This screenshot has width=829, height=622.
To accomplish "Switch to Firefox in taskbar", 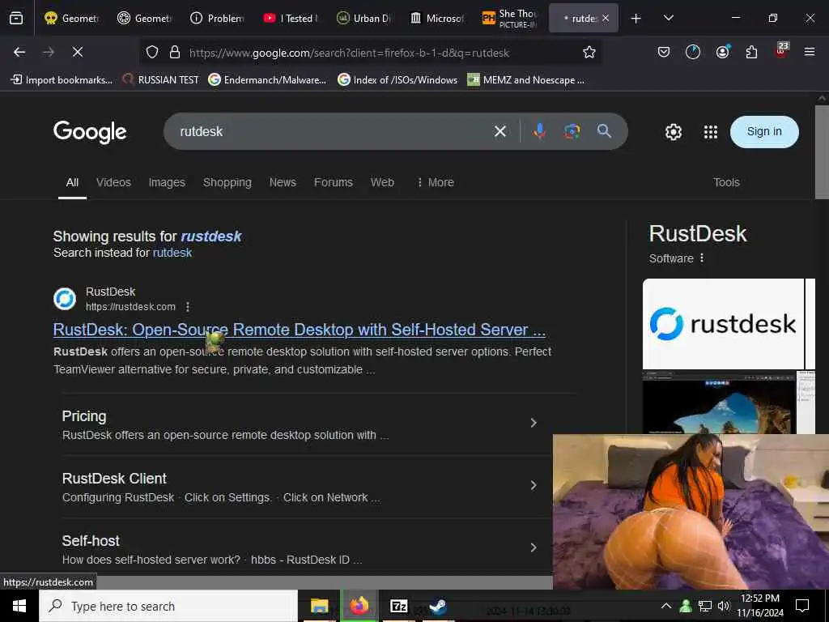I will coord(359,606).
